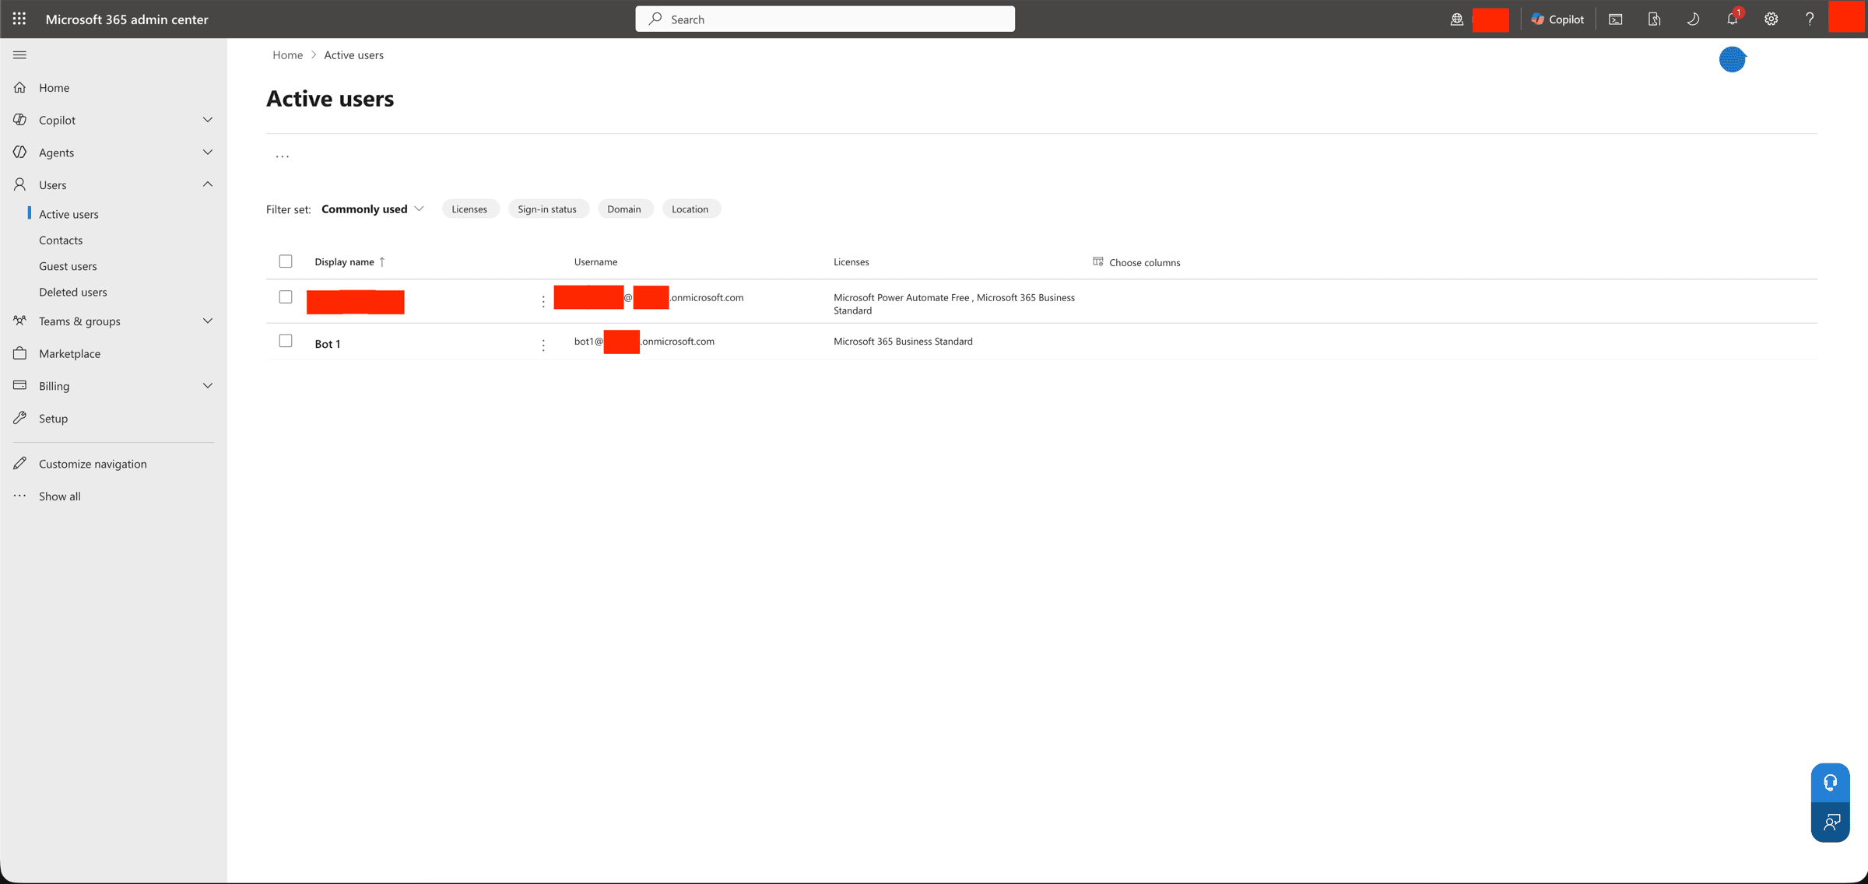Click the Users person icon in sidebar
Screen dimensions: 1868x884
pyautogui.click(x=20, y=184)
